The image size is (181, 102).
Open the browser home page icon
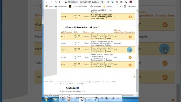coord(60,2)
